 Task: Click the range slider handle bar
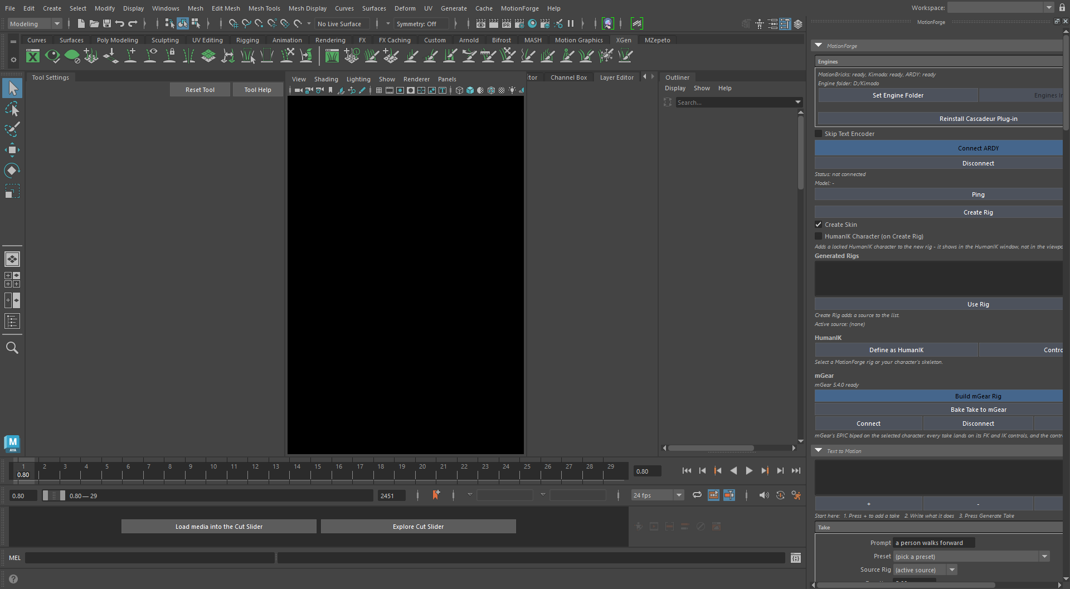pos(54,496)
